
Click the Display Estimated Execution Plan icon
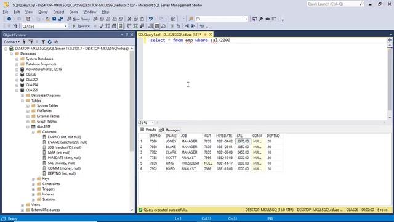[x=108, y=26]
